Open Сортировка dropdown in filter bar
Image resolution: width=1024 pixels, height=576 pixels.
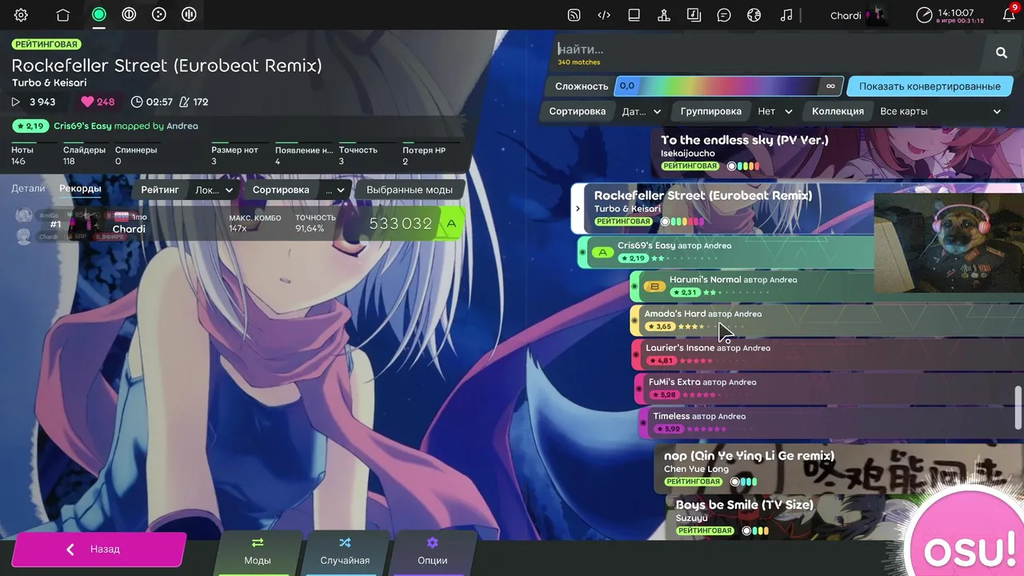[x=642, y=111]
